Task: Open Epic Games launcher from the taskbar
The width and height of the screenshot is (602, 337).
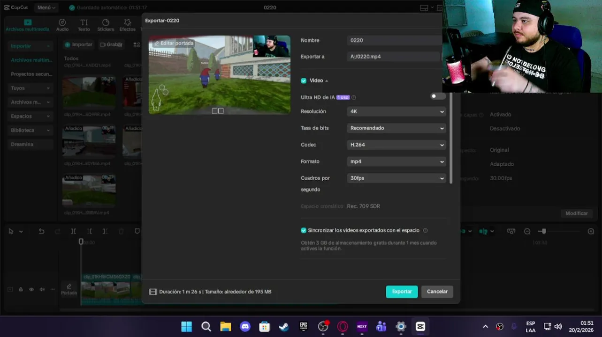Action: click(304, 326)
